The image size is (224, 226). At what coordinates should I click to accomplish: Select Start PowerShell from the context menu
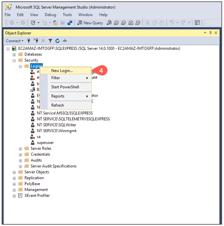pos(65,87)
